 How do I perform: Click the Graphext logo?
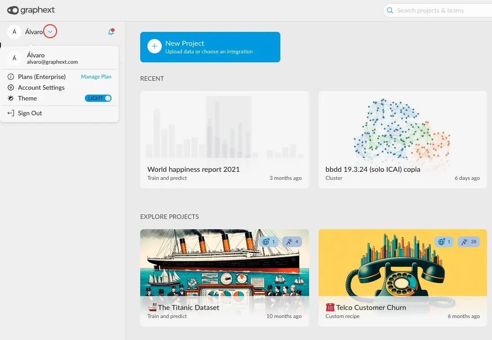[x=31, y=10]
